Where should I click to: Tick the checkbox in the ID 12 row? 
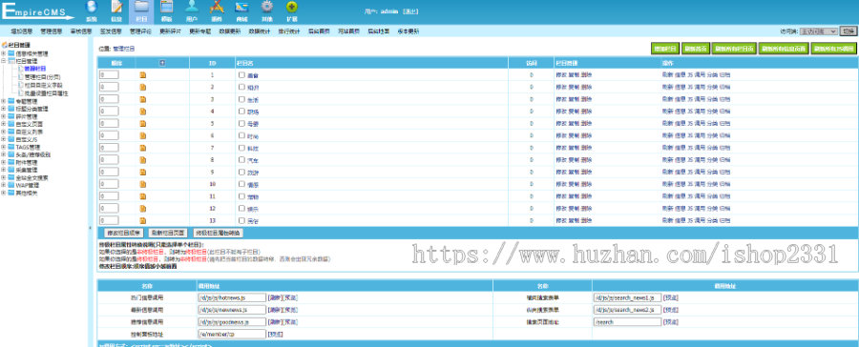241,208
